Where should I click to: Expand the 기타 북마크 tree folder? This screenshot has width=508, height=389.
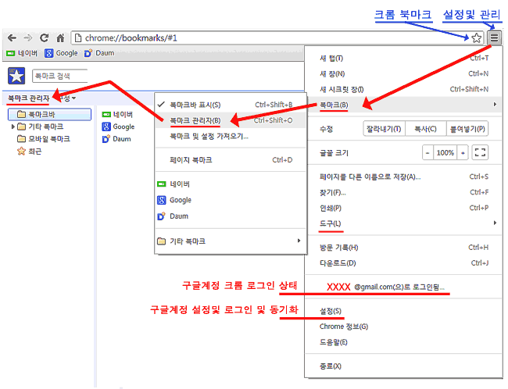(x=13, y=127)
